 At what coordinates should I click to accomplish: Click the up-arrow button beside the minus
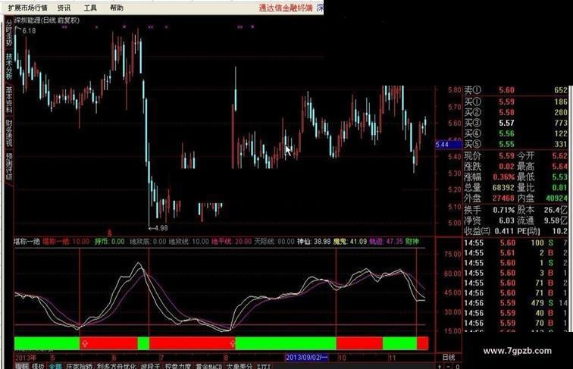point(440,366)
